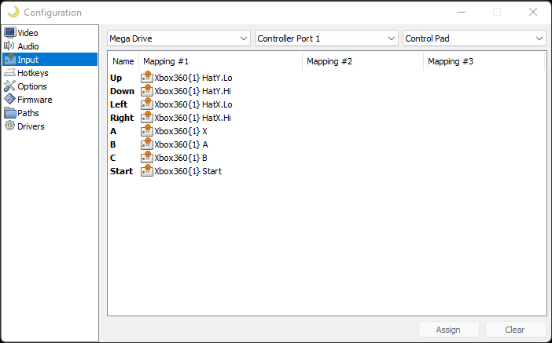Screen dimensions: 552x343
Task: Click the joypad icon beside Up mapping
Action: (x=147, y=78)
